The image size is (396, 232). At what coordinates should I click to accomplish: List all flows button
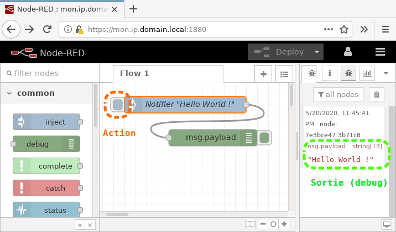pyautogui.click(x=284, y=74)
